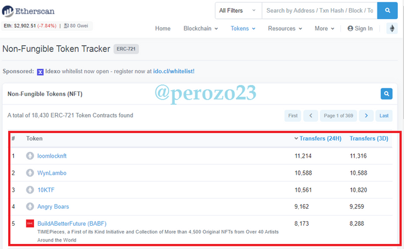Click the gas pump Gwei indicator
The image size is (404, 249).
(76, 26)
